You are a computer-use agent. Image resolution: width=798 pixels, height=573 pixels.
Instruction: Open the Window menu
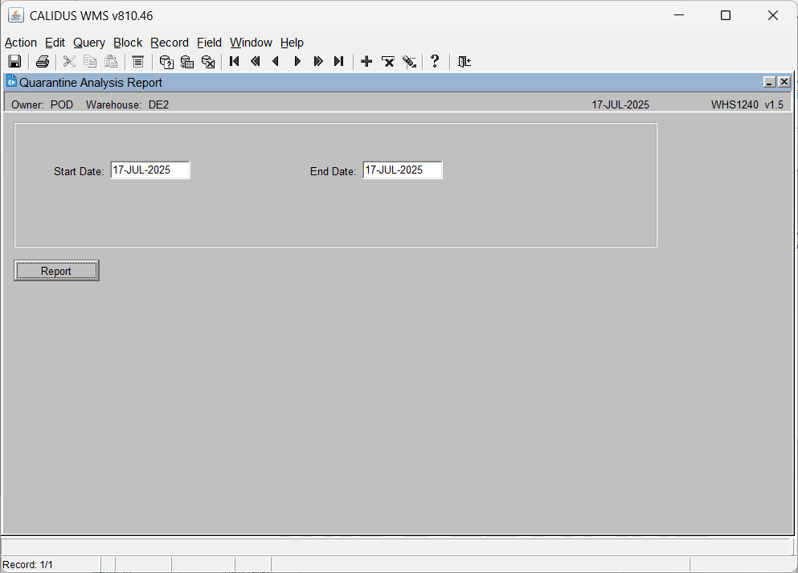[251, 43]
